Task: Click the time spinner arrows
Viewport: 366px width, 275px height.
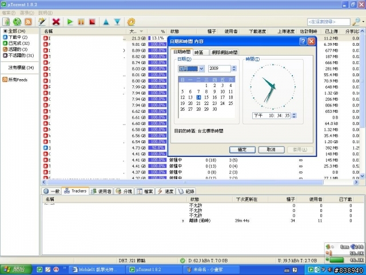Action: coord(294,116)
